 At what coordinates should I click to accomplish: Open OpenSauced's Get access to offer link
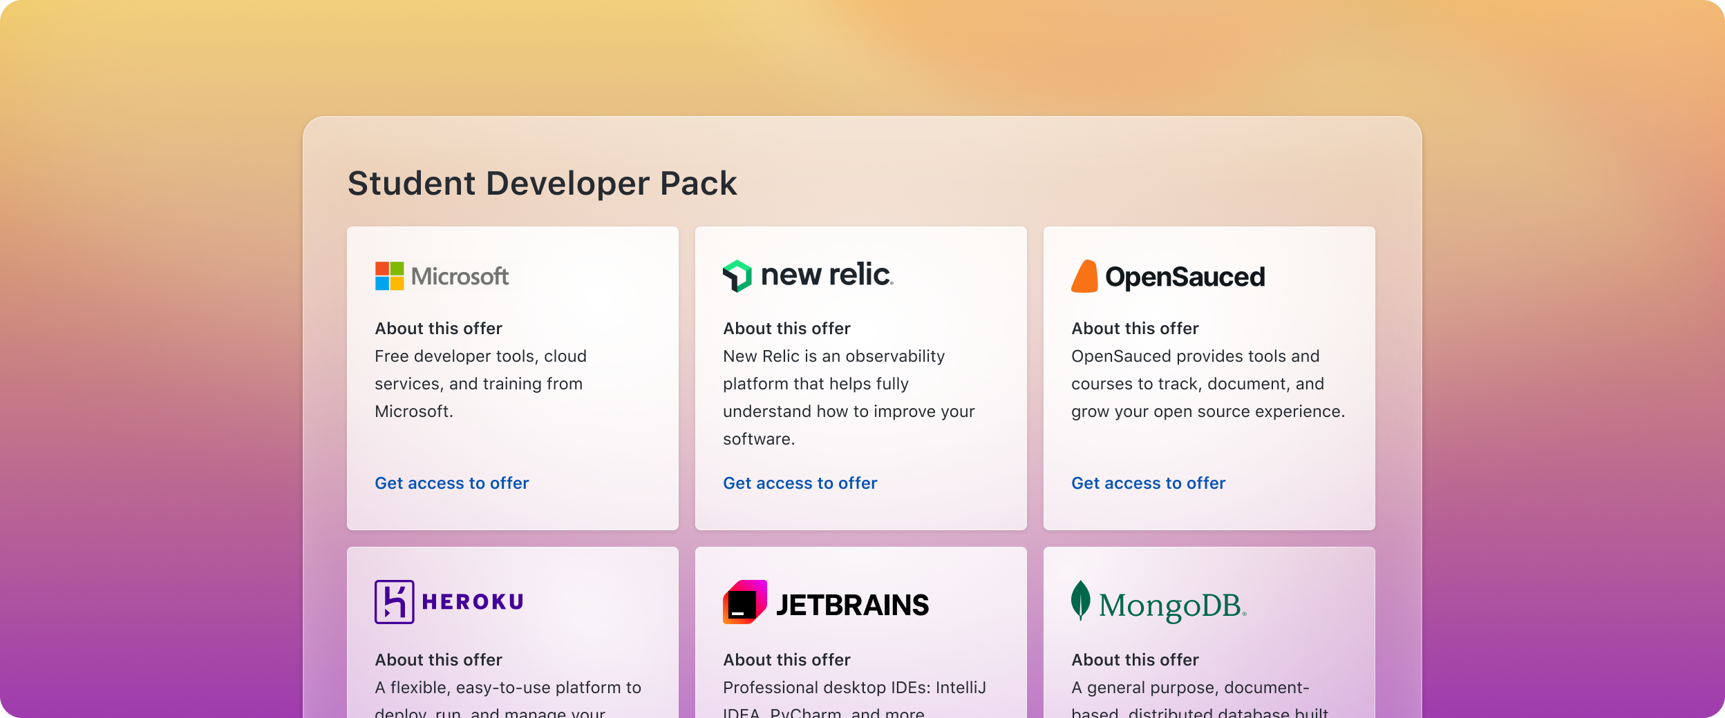[1149, 483]
